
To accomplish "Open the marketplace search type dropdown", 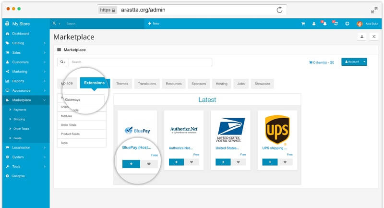I will 63,62.
